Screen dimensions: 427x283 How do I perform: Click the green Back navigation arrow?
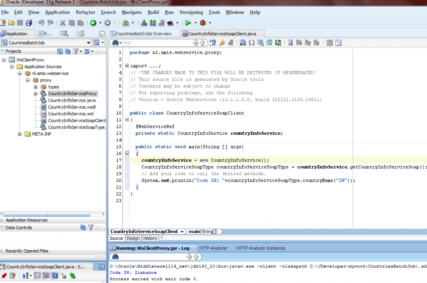pyautogui.click(x=93, y=23)
